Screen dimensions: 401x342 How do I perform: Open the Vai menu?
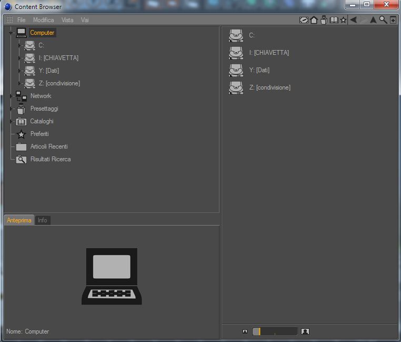point(85,20)
